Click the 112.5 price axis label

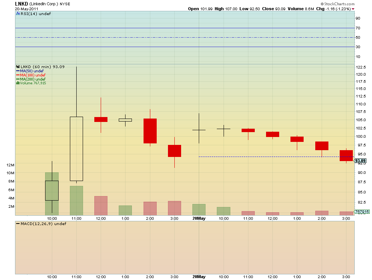[x=361, y=96]
